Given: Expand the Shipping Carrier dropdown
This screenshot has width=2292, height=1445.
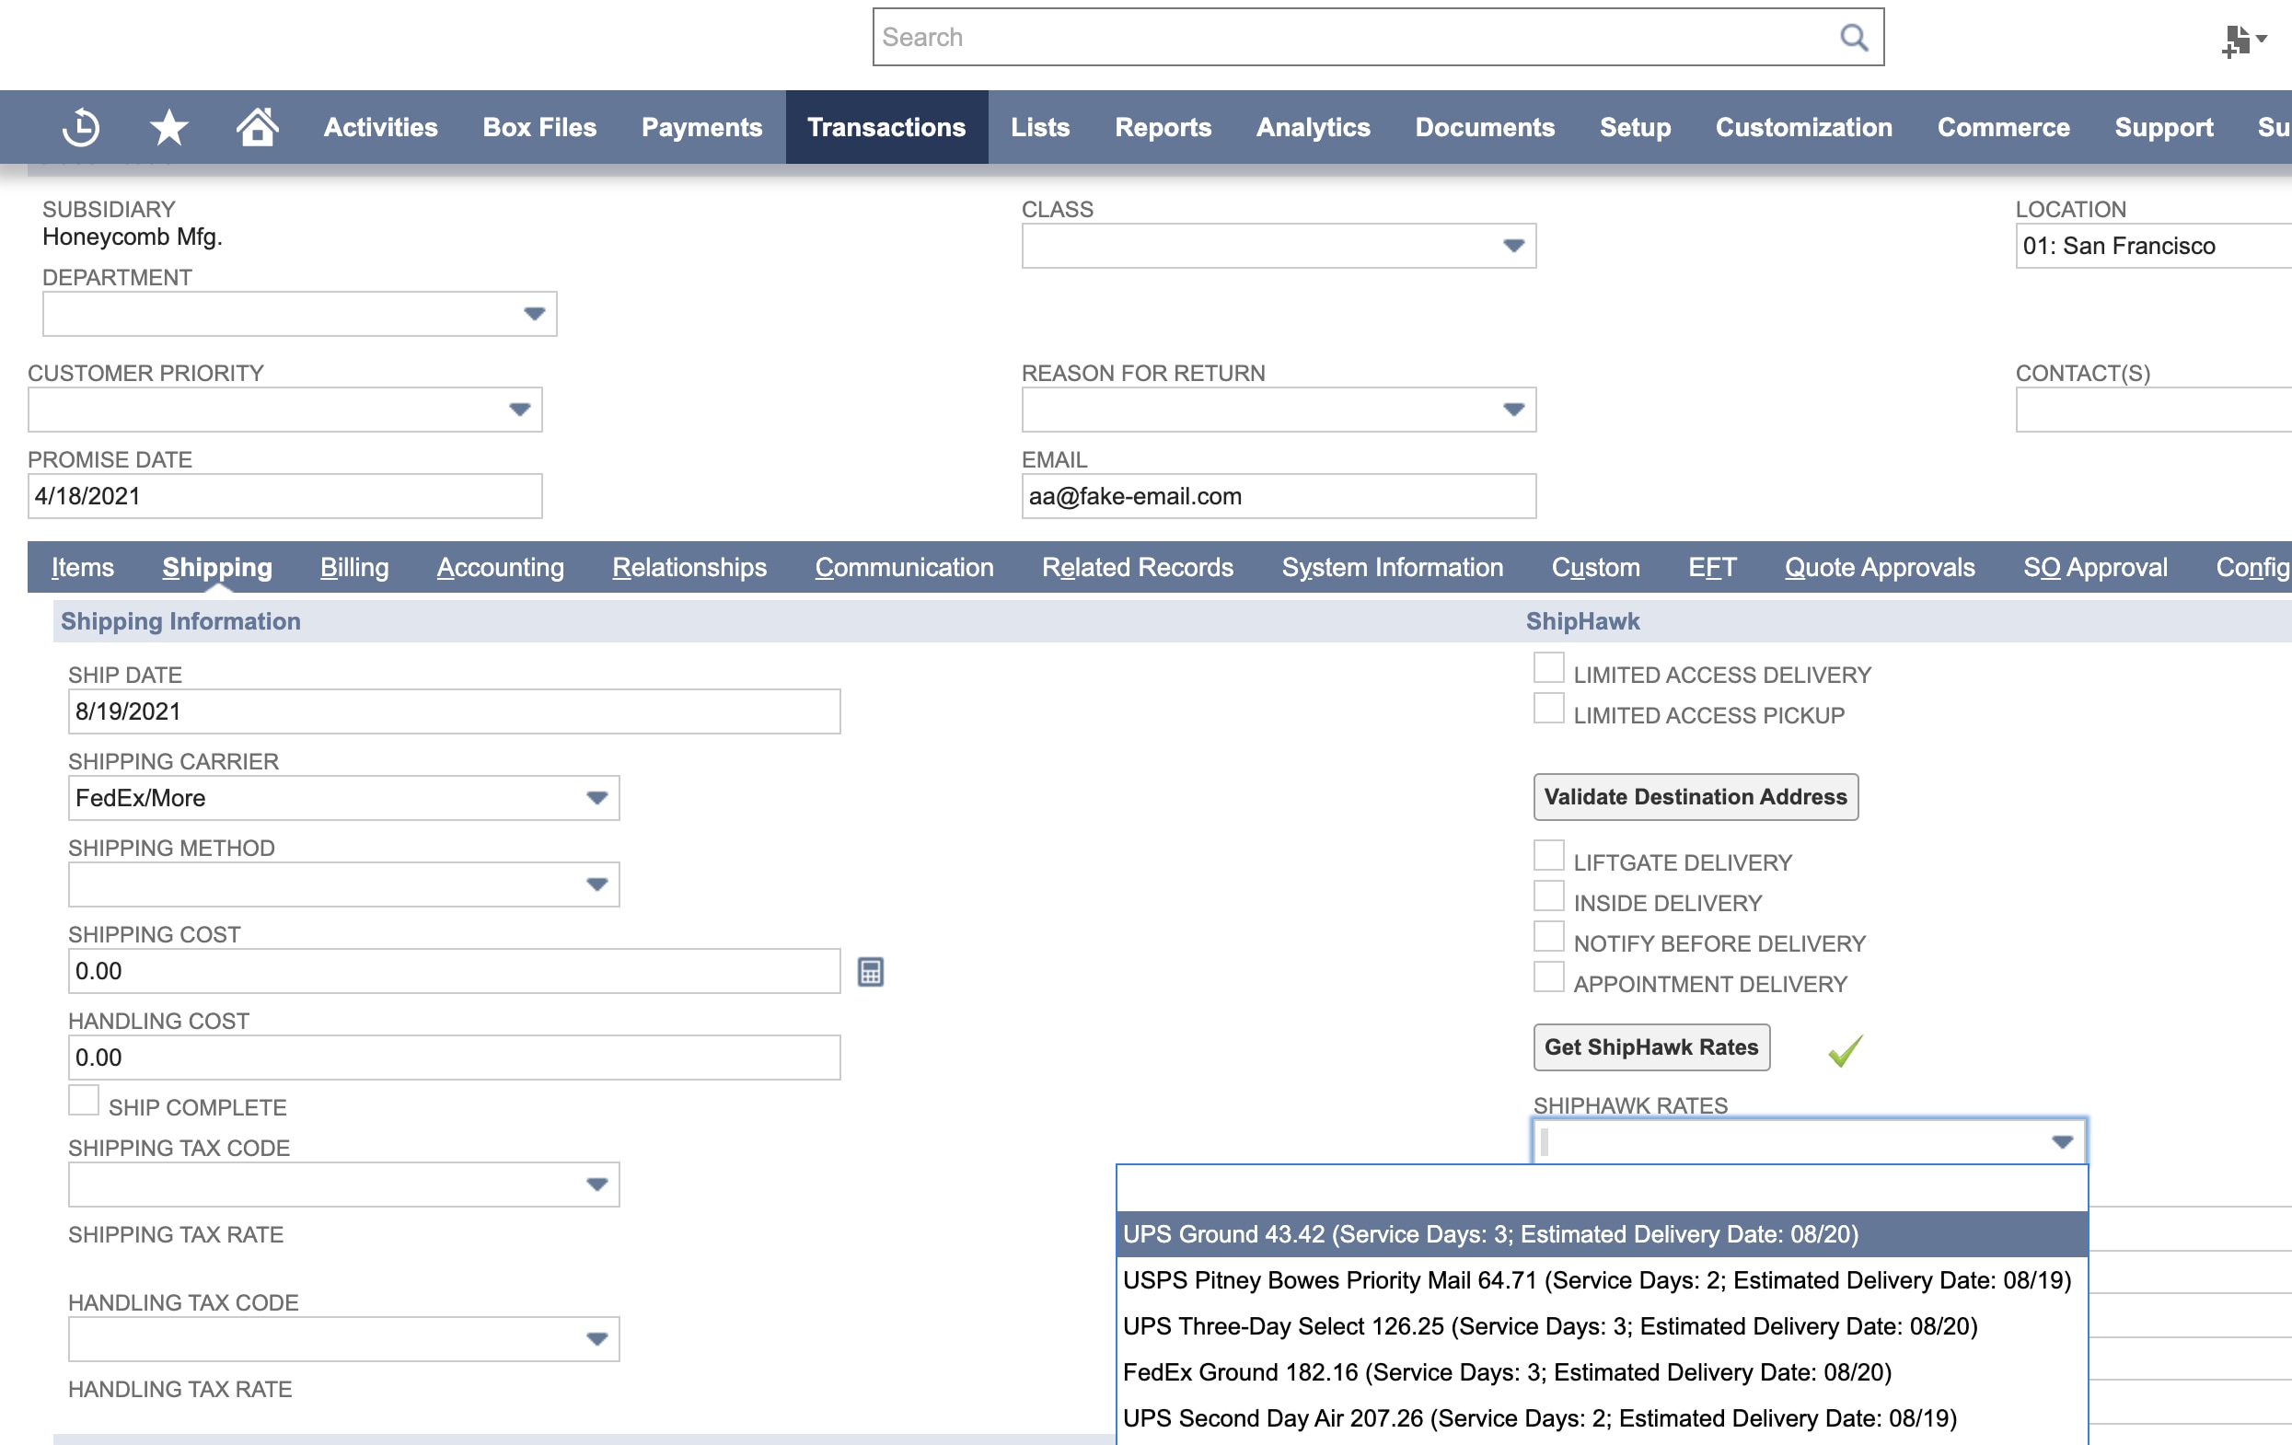Looking at the screenshot, I should click(596, 798).
